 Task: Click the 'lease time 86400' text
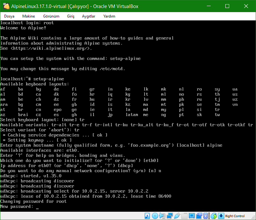[151, 196]
